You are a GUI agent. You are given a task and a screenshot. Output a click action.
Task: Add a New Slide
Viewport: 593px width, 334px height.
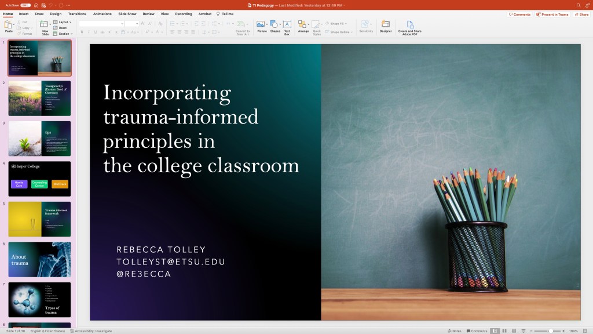(45, 26)
